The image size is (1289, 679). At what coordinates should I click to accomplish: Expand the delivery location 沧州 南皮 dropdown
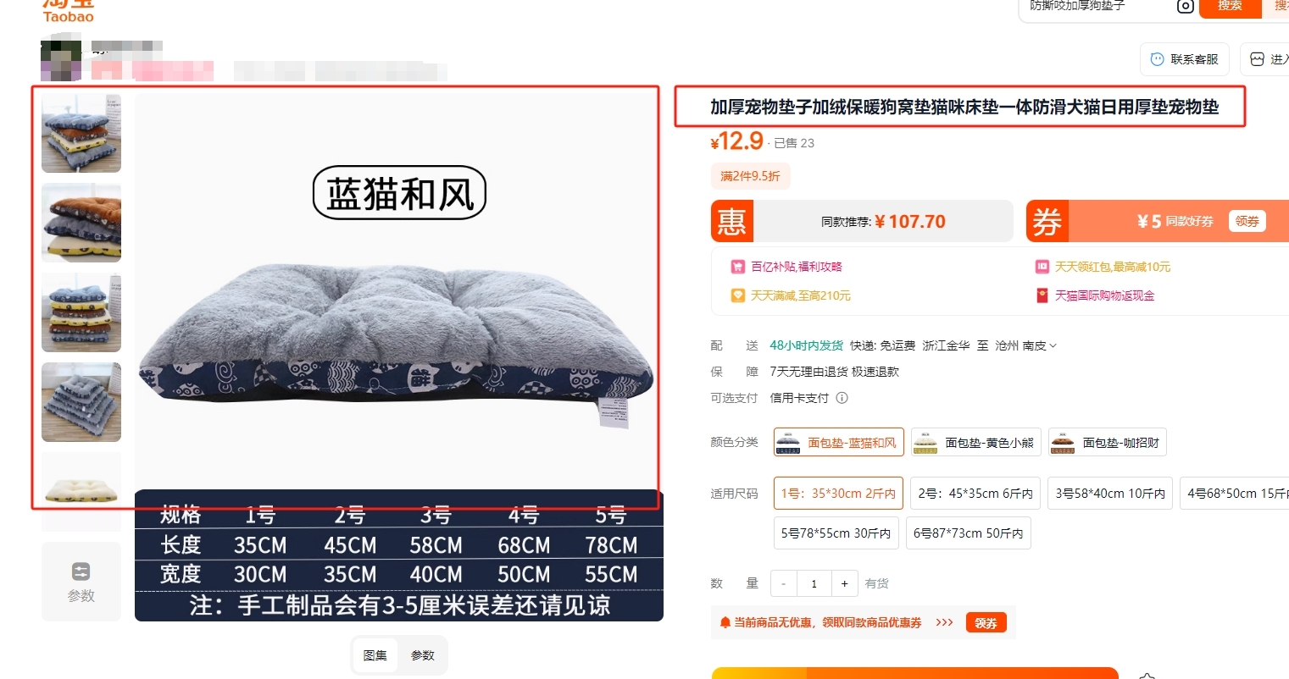click(1025, 345)
